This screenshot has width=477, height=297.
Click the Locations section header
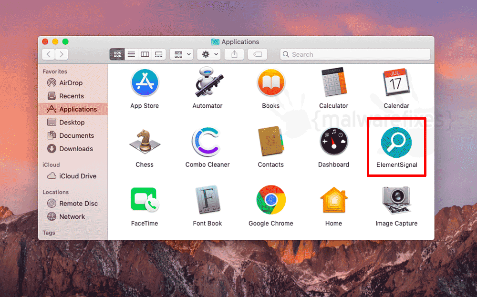pyautogui.click(x=56, y=192)
